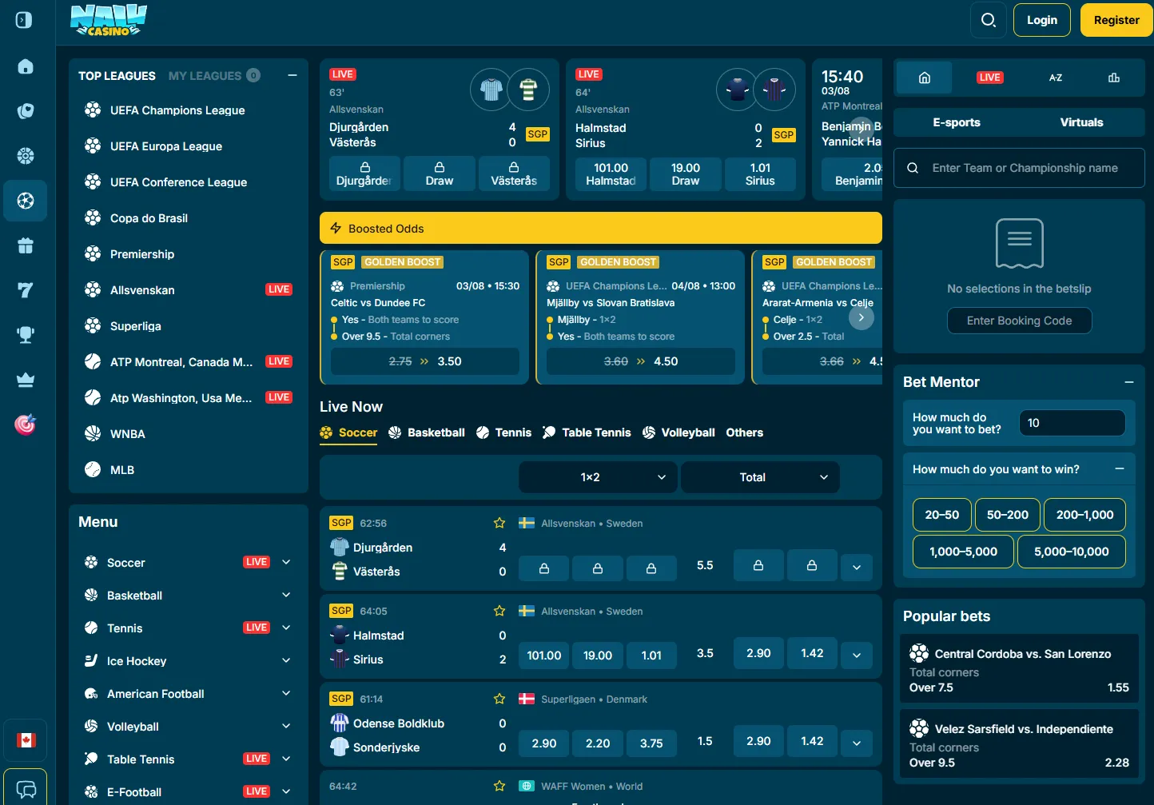Open the statistics bar chart icon

[x=1114, y=78]
